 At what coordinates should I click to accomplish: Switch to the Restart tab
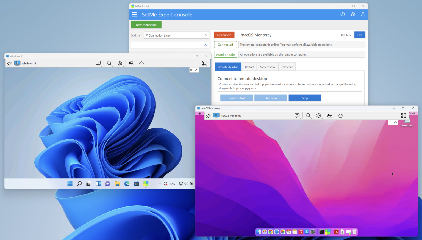click(x=249, y=67)
